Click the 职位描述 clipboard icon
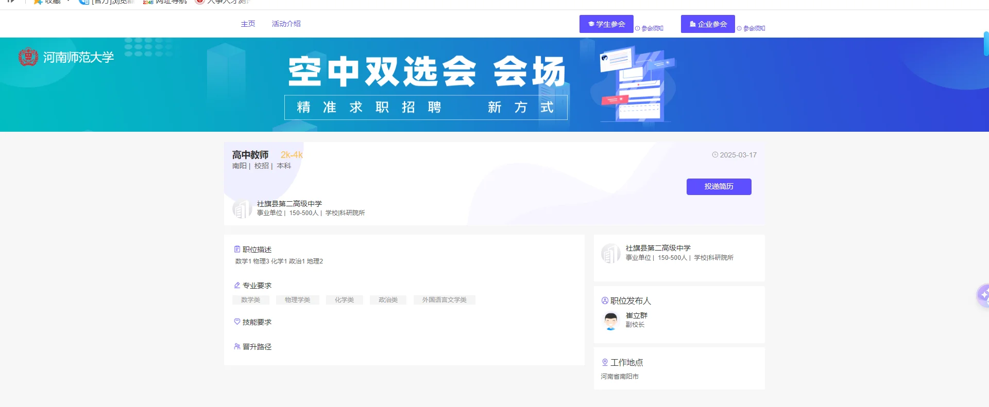The image size is (989, 407). pyautogui.click(x=237, y=249)
